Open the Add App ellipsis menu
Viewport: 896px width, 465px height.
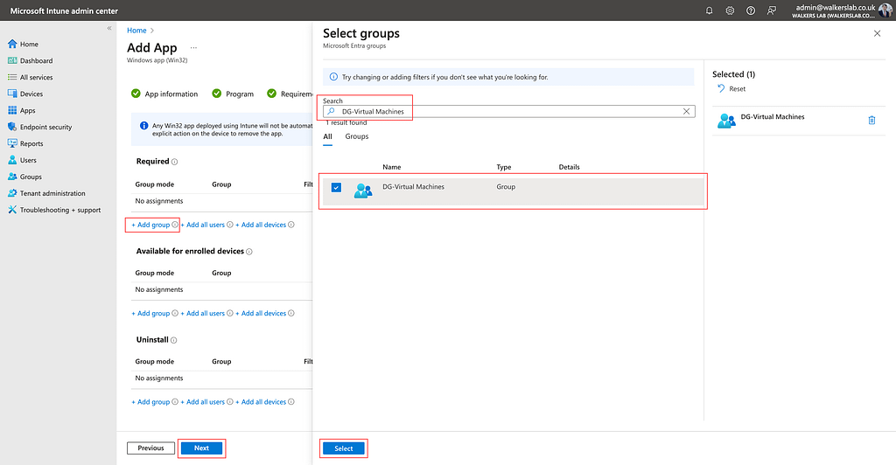(193, 48)
